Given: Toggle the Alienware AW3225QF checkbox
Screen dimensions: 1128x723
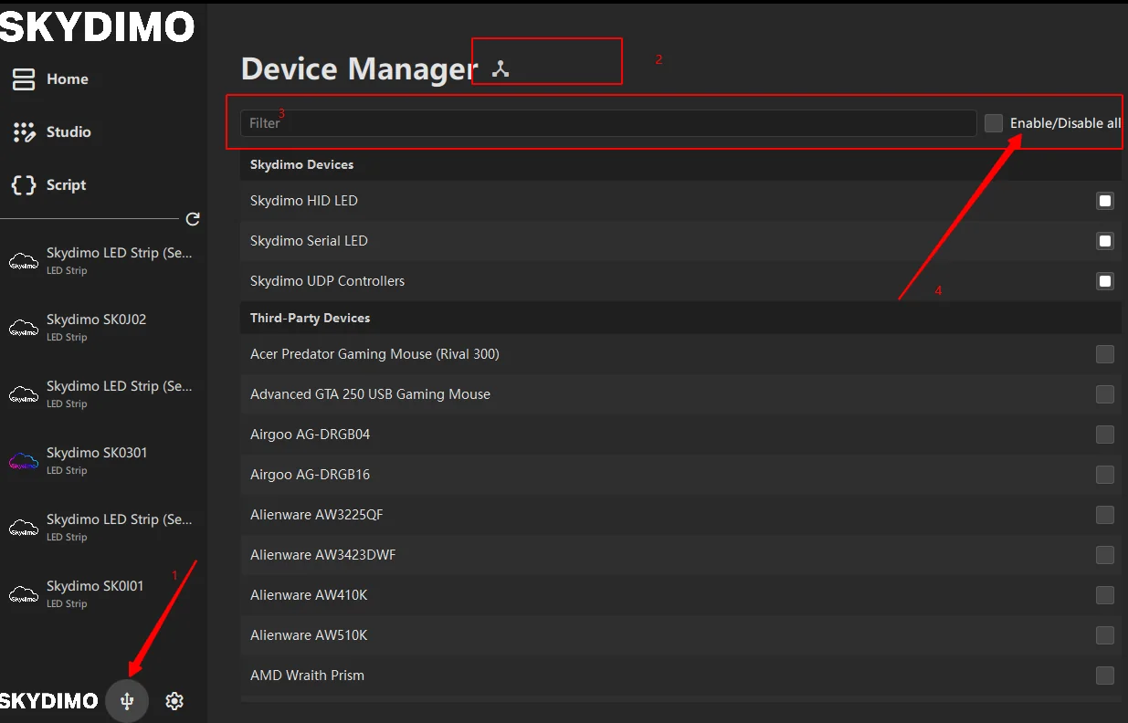Looking at the screenshot, I should pos(1105,515).
